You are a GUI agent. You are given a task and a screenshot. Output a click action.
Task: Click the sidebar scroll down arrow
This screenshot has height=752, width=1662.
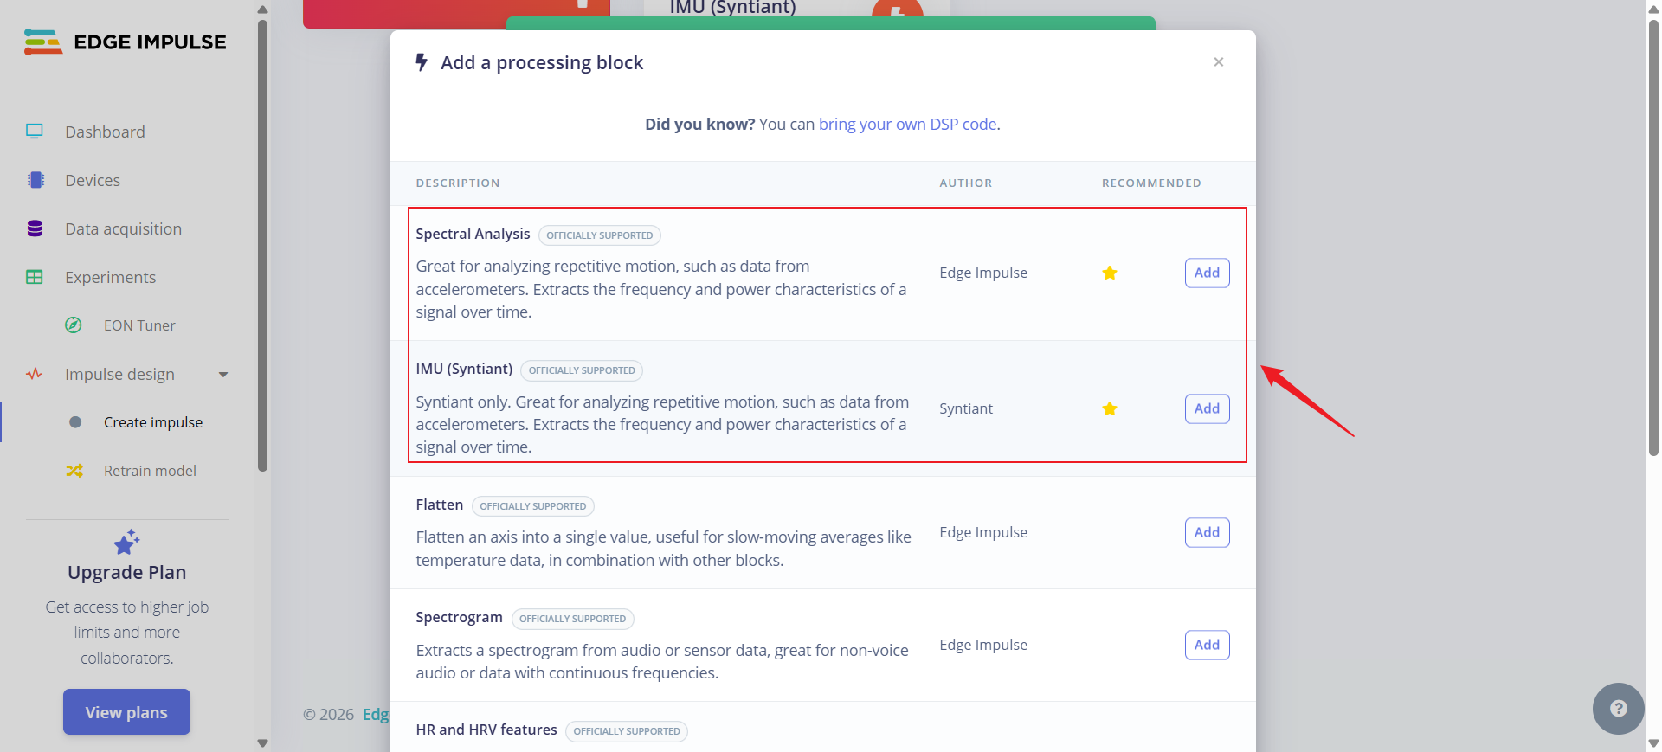(x=262, y=742)
